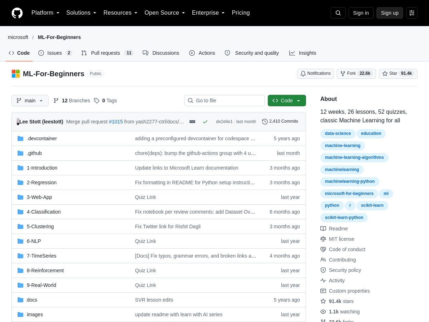Click the Lee Stott author avatar

18,122
